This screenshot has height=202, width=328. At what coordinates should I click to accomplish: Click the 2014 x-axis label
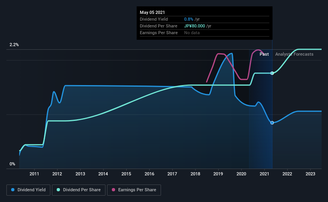click(103, 174)
